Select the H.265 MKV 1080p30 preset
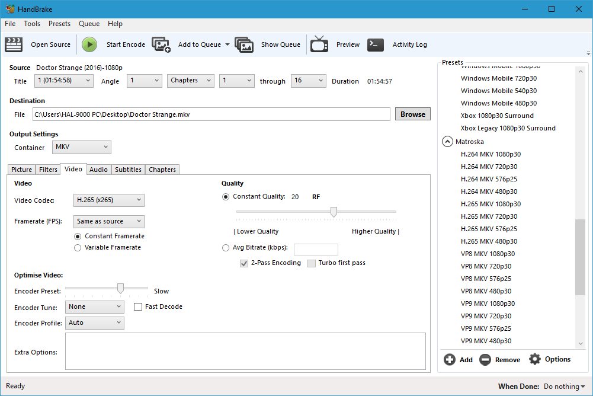Image resolution: width=593 pixels, height=396 pixels. point(491,204)
